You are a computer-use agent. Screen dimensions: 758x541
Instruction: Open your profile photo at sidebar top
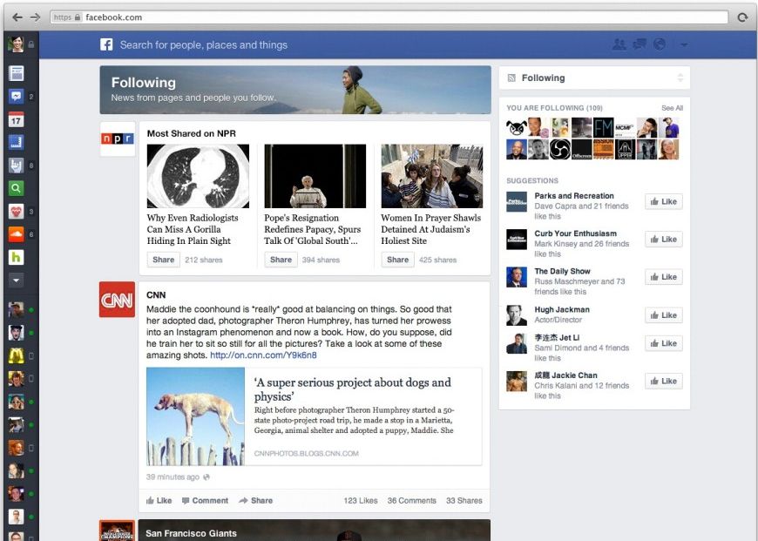tap(16, 44)
